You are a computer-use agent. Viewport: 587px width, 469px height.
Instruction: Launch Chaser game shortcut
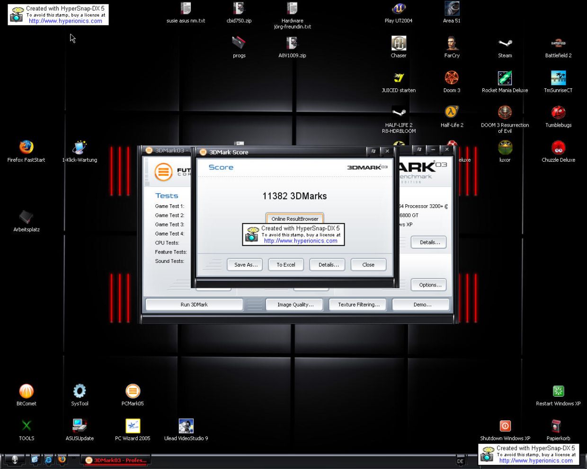pyautogui.click(x=399, y=43)
